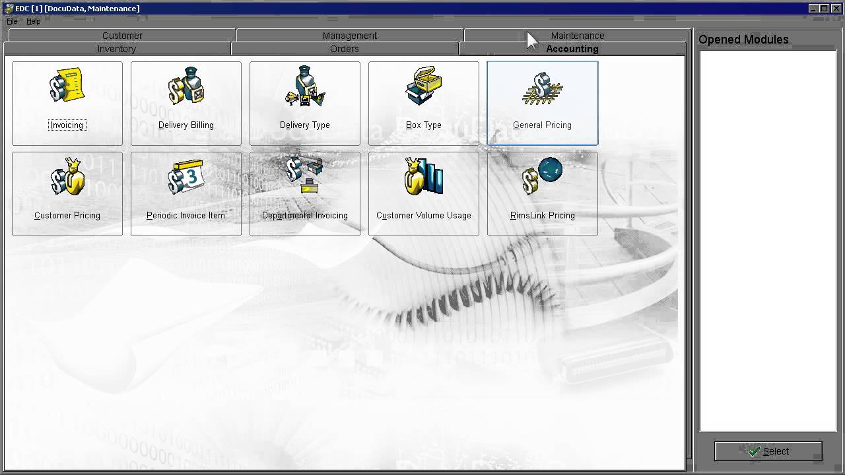Open the Help menu
Image resolution: width=845 pixels, height=475 pixels.
click(33, 21)
